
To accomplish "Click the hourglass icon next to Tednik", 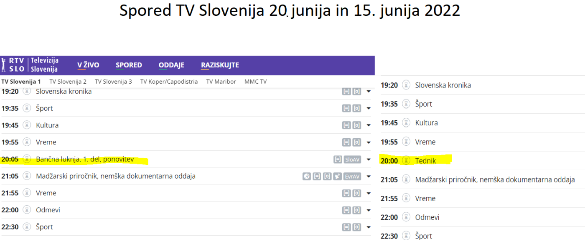I will pyautogui.click(x=406, y=161).
